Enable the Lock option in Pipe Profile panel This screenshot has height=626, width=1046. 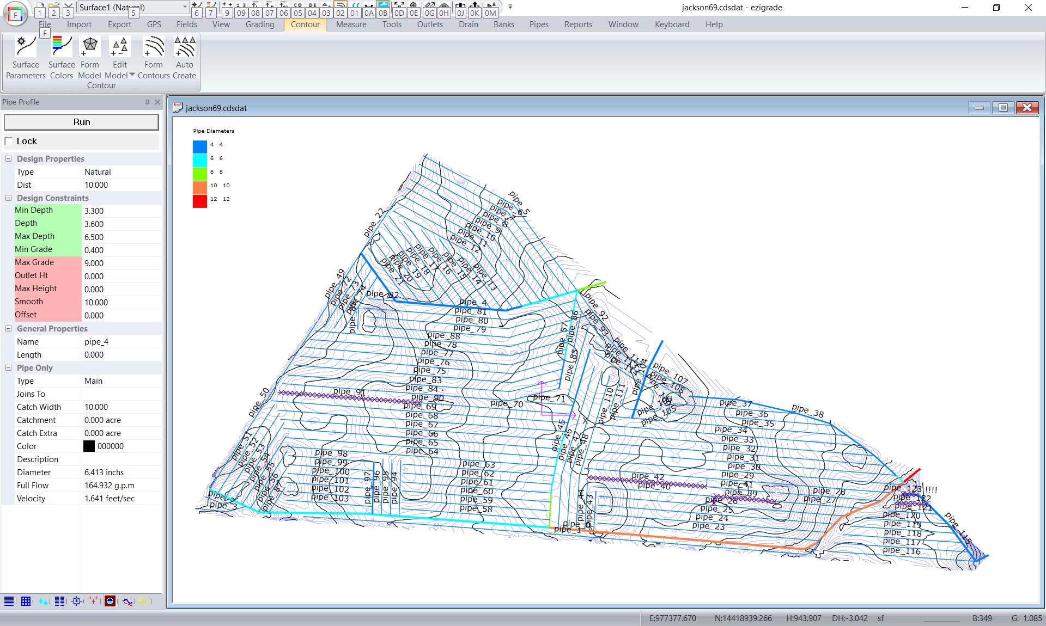point(9,141)
